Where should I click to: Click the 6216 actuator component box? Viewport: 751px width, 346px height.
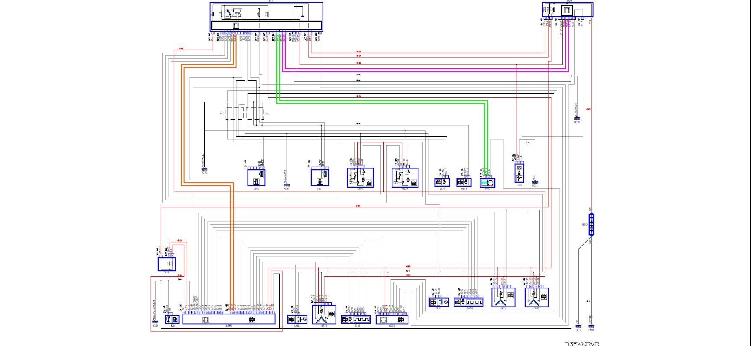pos(324,314)
